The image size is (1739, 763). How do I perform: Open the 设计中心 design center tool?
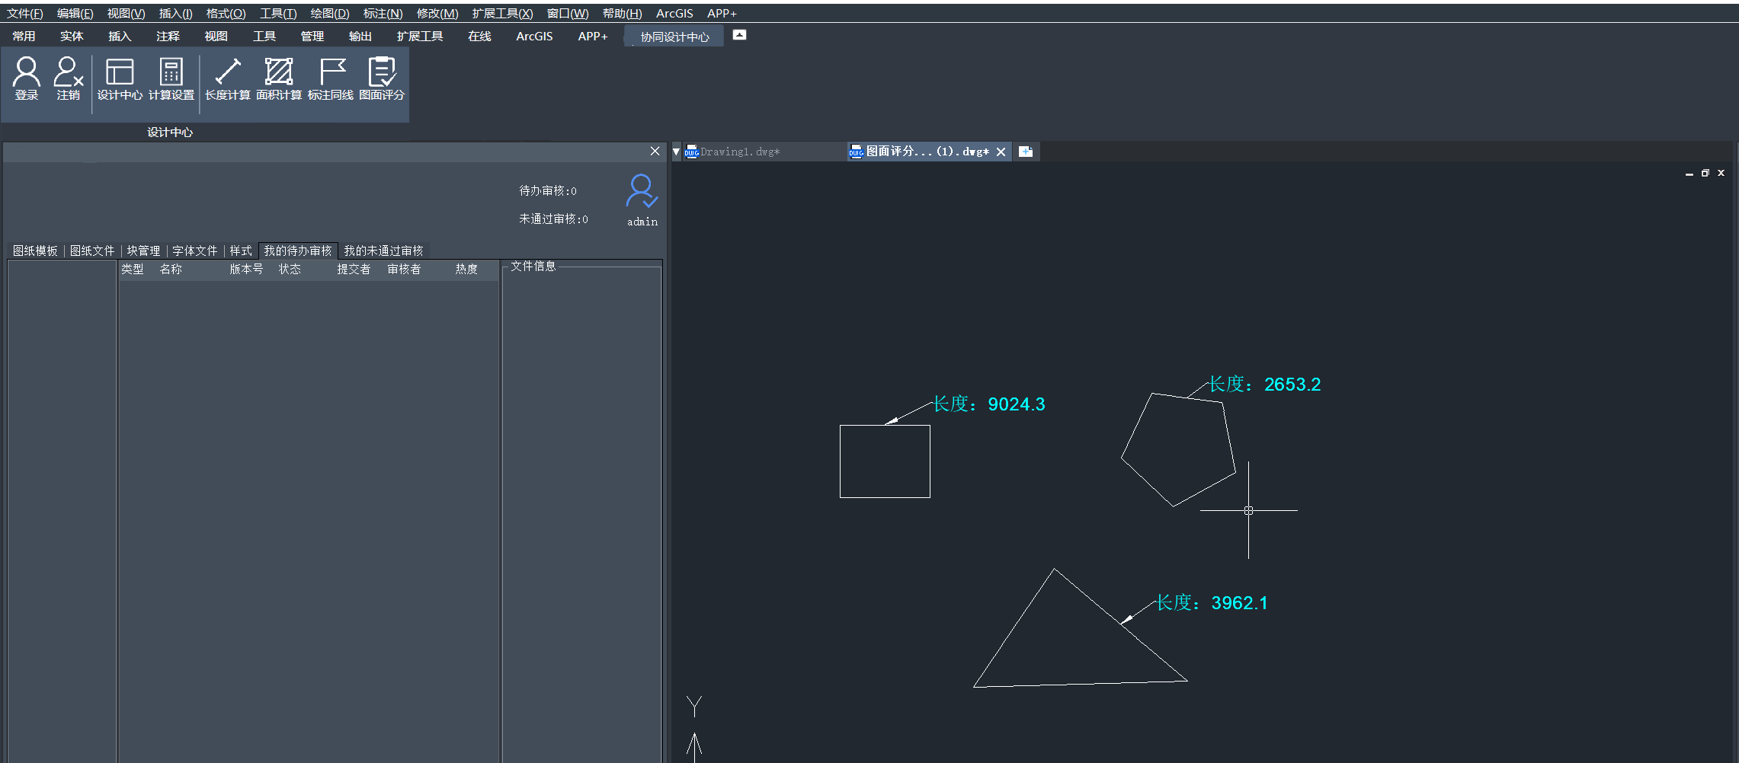click(120, 78)
